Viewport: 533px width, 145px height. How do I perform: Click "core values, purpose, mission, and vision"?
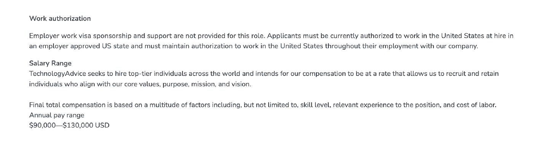pos(188,84)
